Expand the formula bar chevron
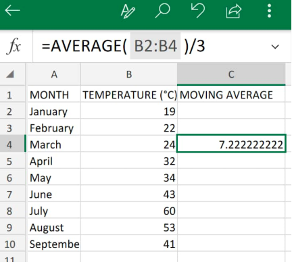292x266 pixels. tap(275, 47)
